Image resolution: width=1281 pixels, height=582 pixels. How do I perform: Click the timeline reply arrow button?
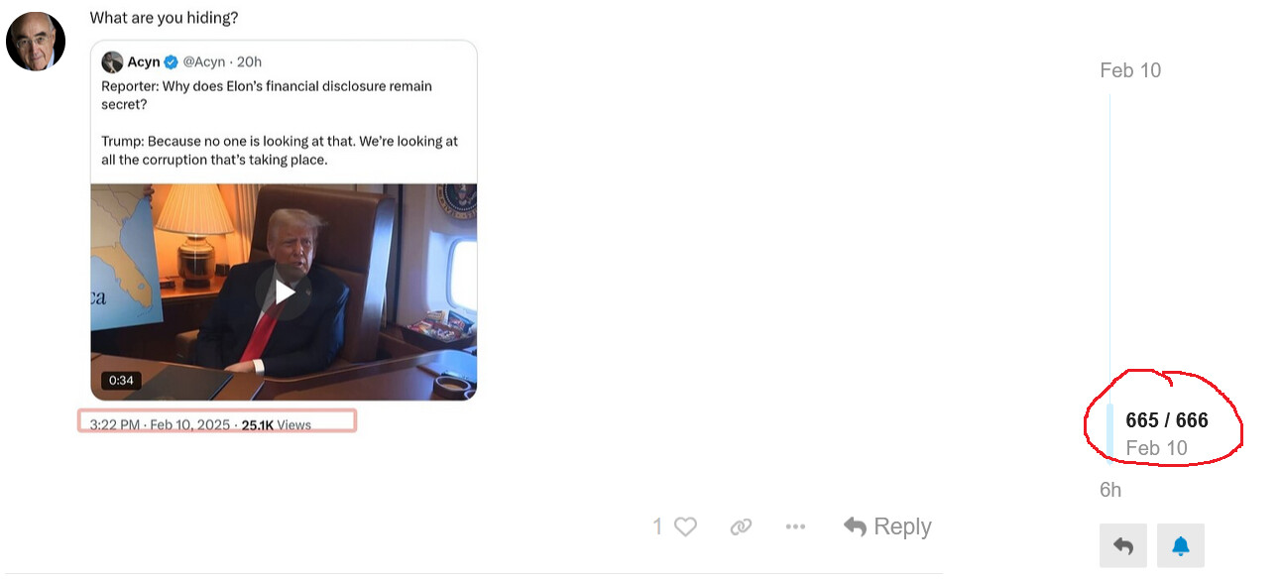(1123, 546)
